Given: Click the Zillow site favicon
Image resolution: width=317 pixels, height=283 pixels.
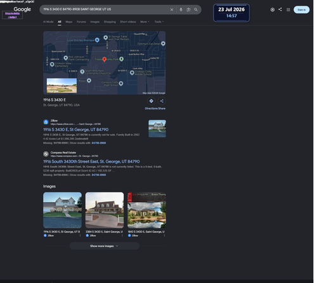Looking at the screenshot, I should pyautogui.click(x=46, y=122).
